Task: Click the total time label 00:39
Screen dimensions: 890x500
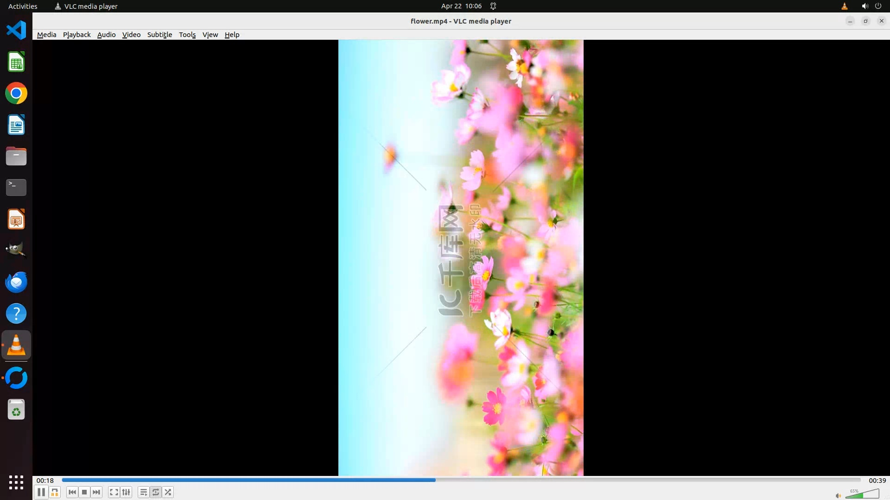Action: pyautogui.click(x=877, y=481)
